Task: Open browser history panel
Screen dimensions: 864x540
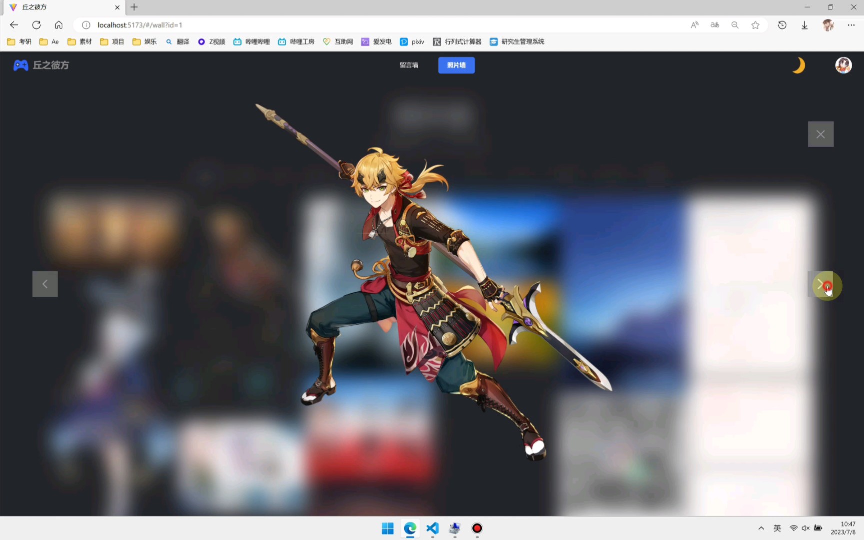Action: (x=782, y=25)
